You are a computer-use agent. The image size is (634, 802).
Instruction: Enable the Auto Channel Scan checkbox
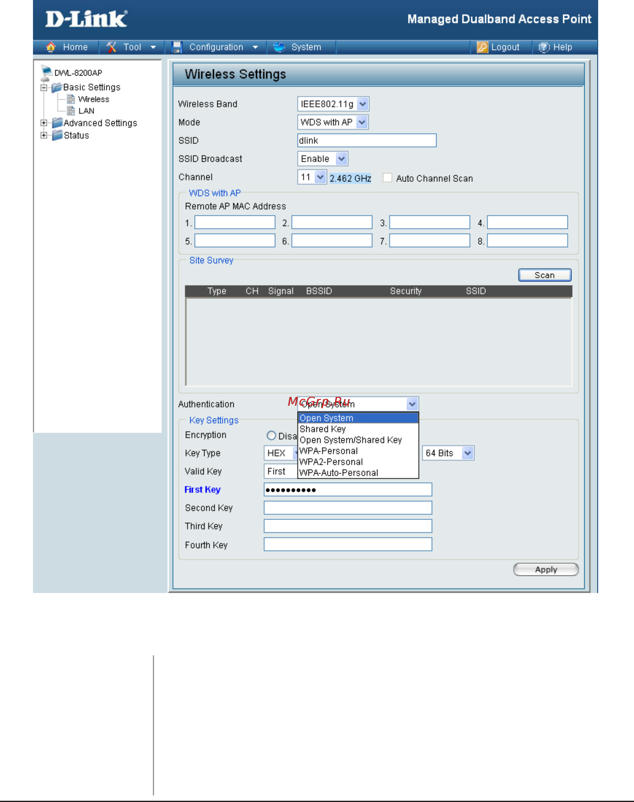[x=387, y=178]
